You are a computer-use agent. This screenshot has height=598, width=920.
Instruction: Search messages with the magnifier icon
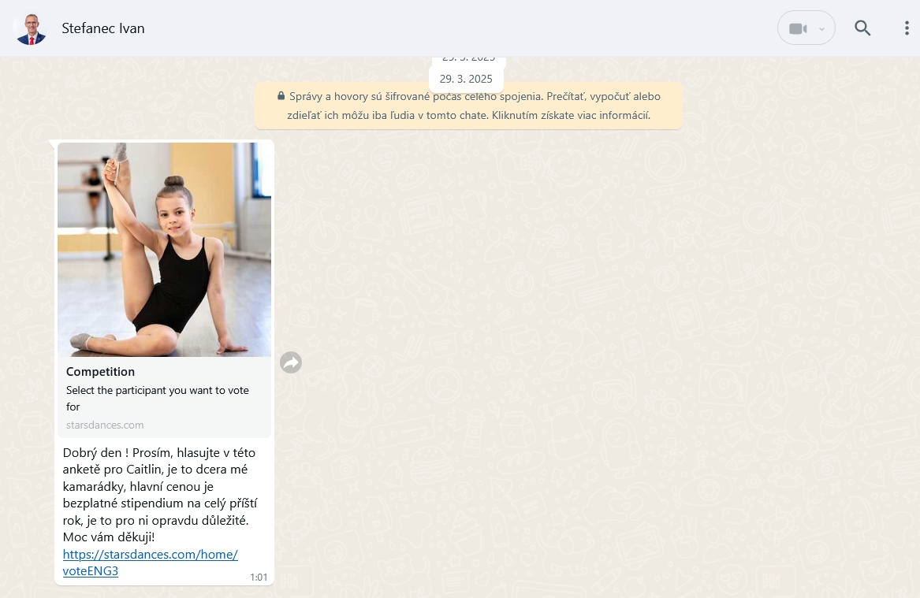(x=862, y=28)
